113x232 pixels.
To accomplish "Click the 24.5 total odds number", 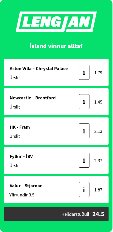I will (98, 214).
